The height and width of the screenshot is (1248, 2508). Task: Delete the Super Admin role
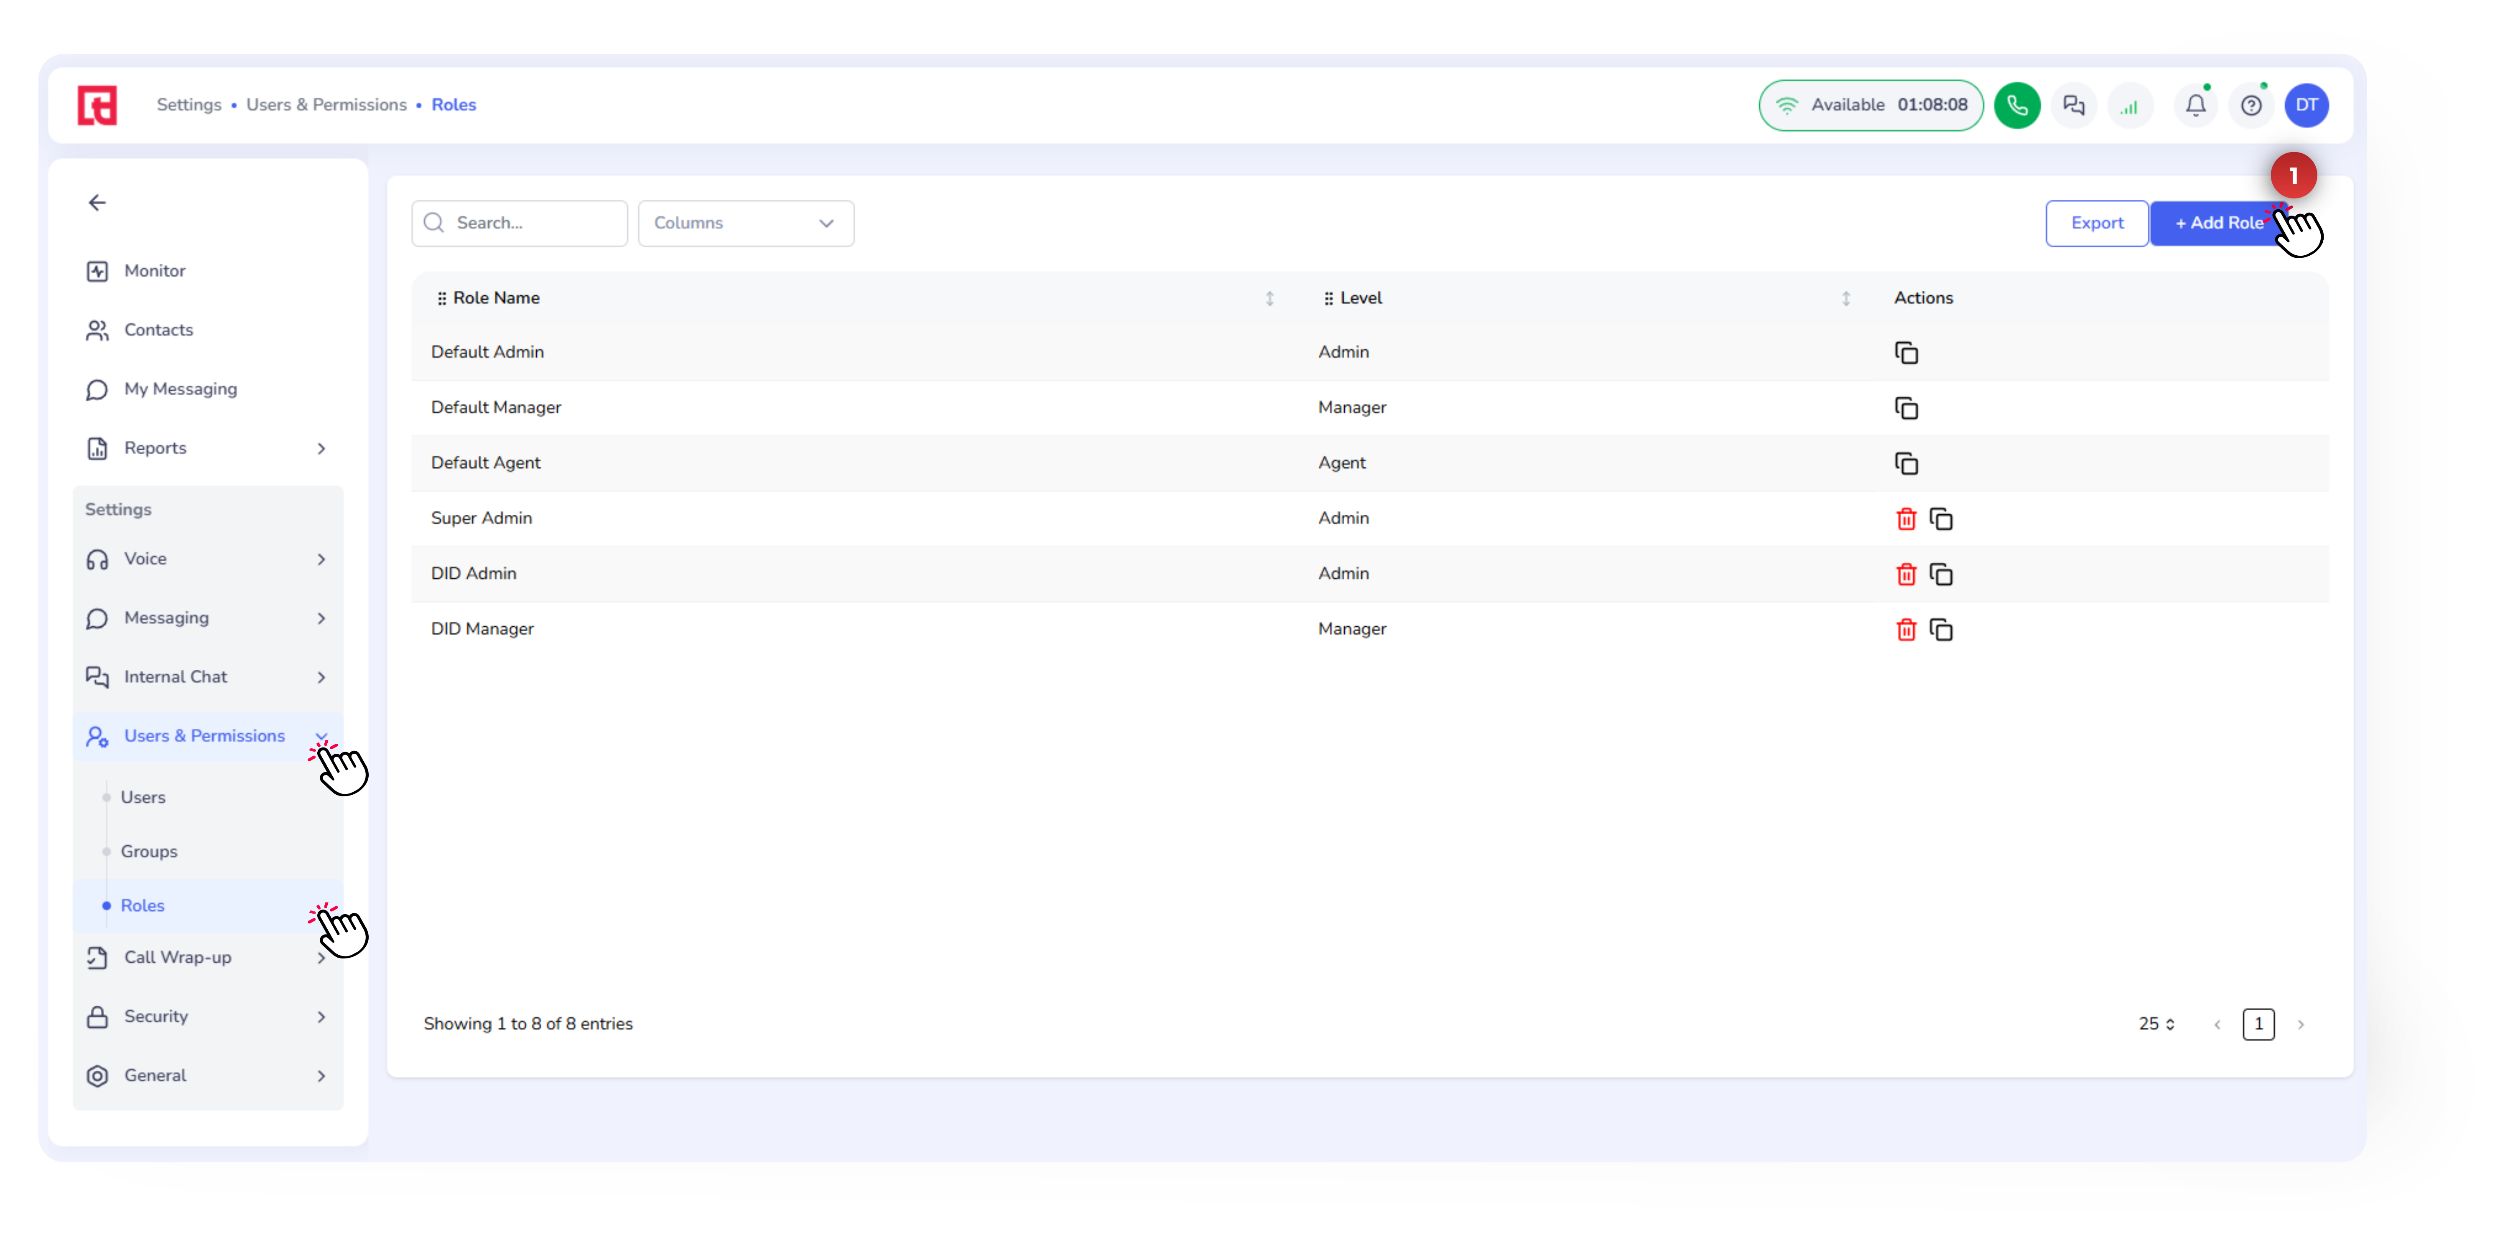[x=1905, y=519]
